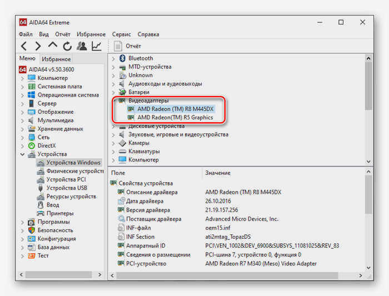389x296 pixels.
Task: Expand the Компьютер node in the left tree
Action: point(23,78)
